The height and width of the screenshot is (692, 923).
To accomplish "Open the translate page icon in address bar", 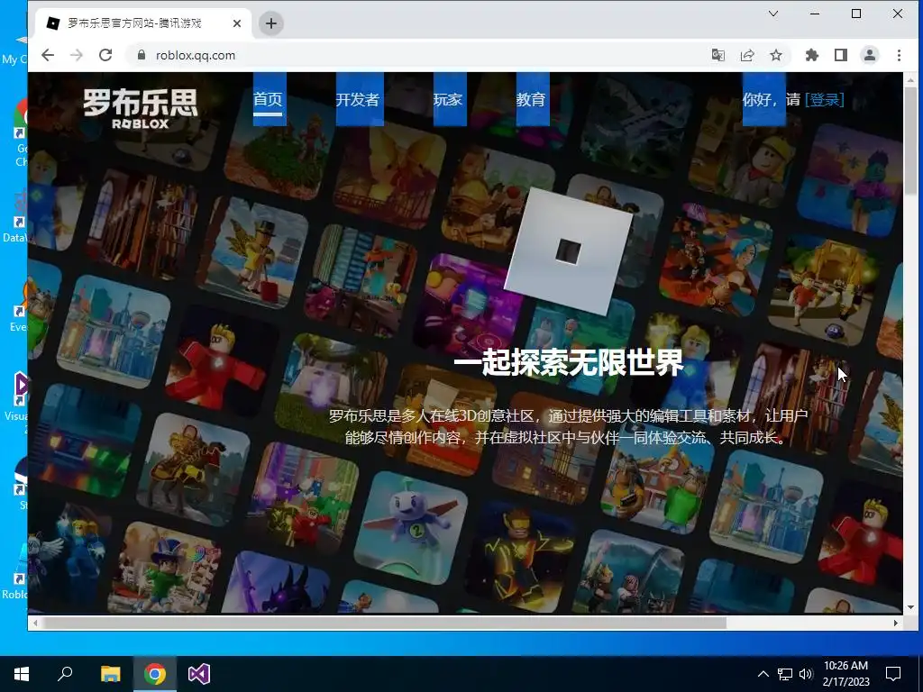I will 718,55.
